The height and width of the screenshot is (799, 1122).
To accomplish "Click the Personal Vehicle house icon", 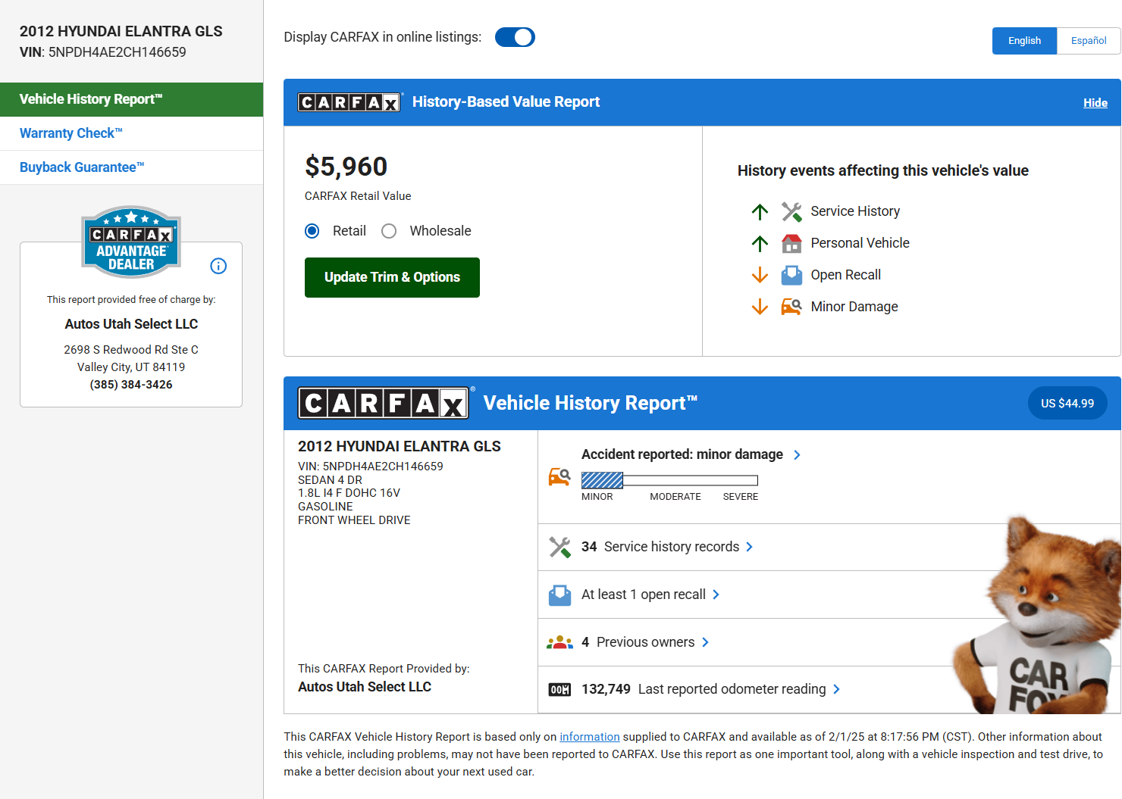I will (791, 244).
